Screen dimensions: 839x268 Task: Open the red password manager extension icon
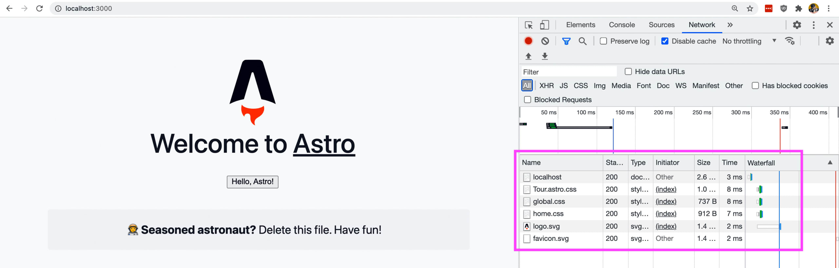(769, 9)
